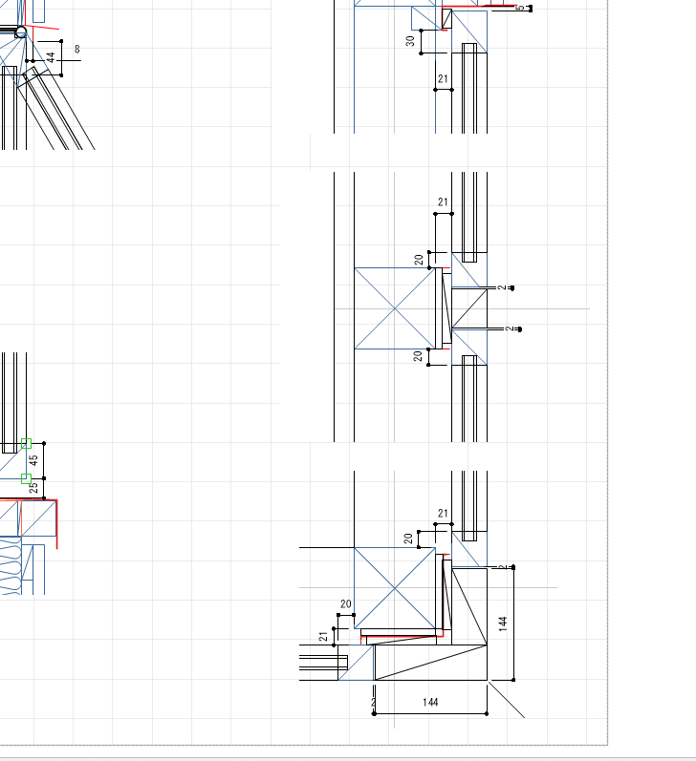Click the "21" dimension in middle detail
This screenshot has width=696, height=761.
[443, 202]
